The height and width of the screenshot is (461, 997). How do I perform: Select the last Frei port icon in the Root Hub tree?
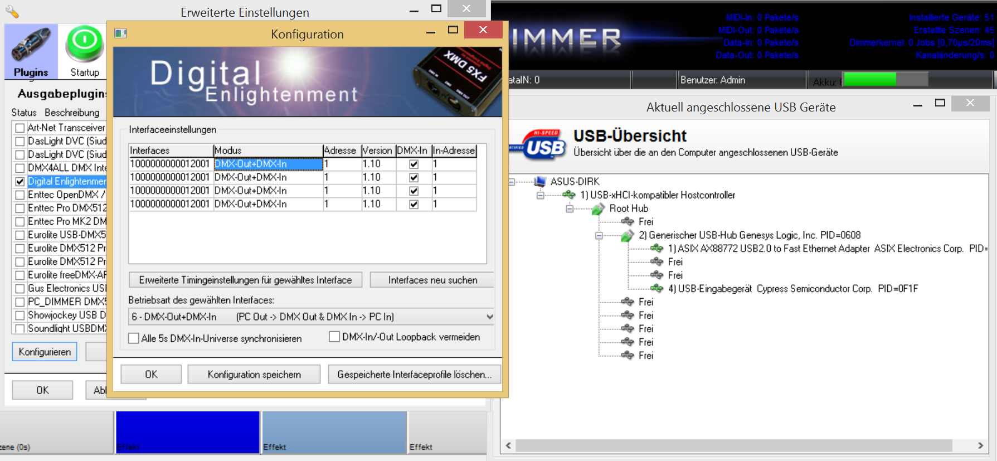(x=628, y=355)
